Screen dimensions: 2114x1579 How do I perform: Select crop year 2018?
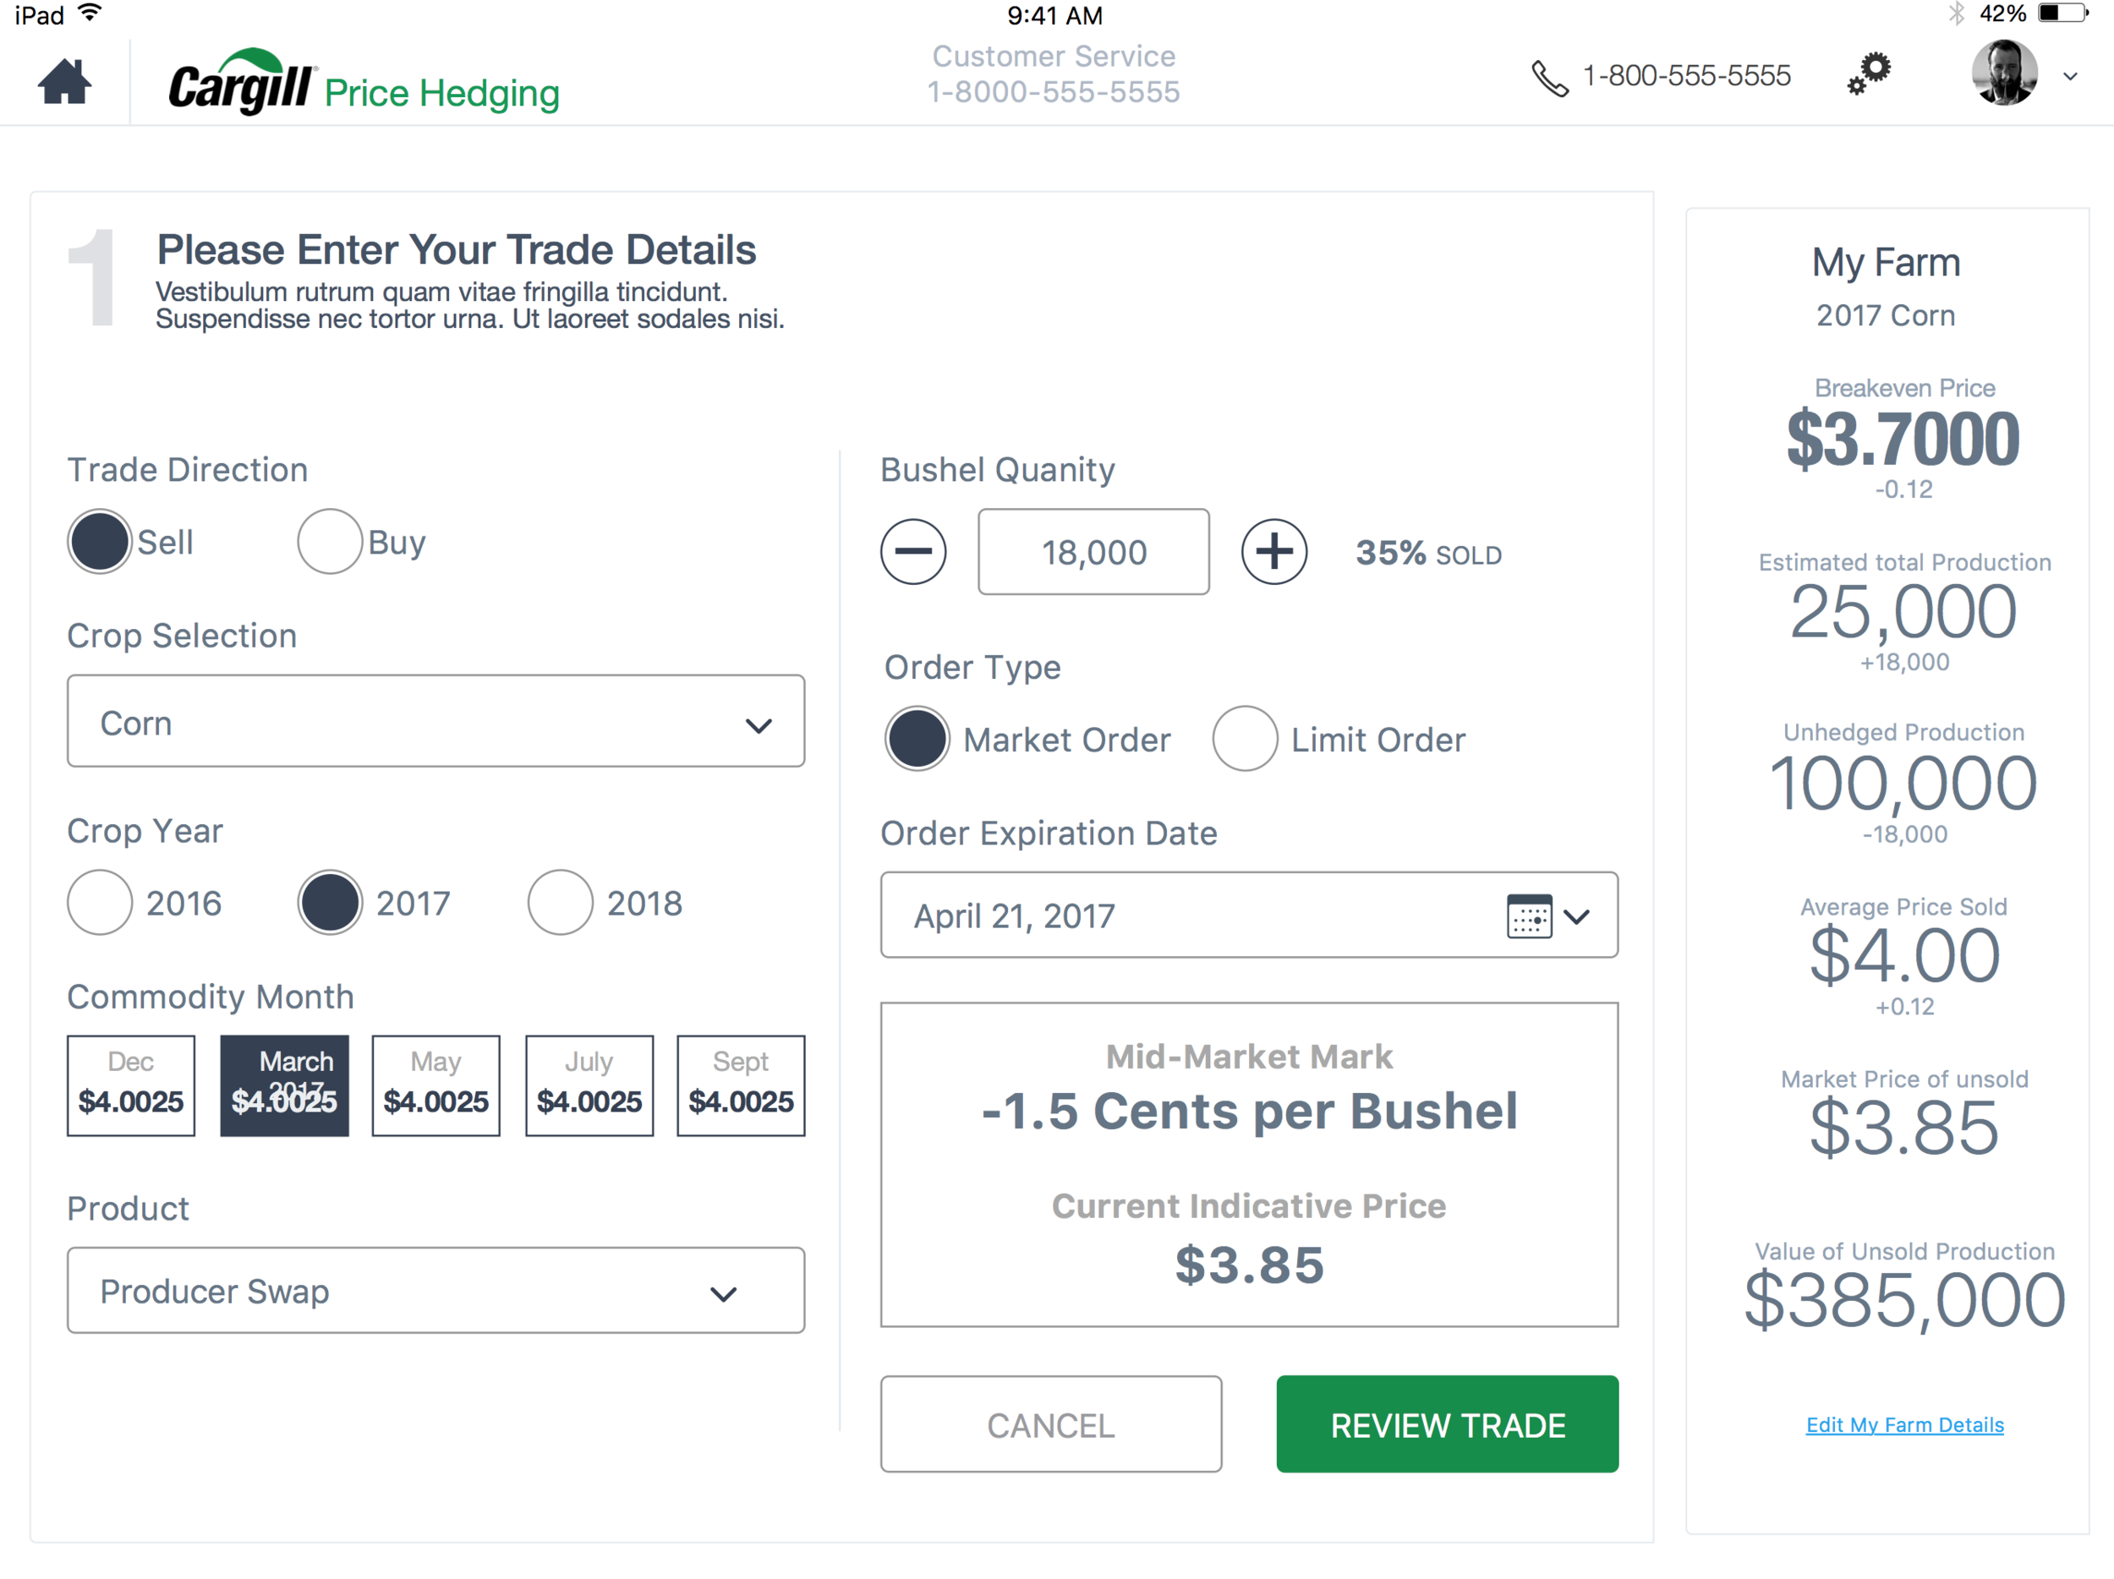(x=560, y=902)
